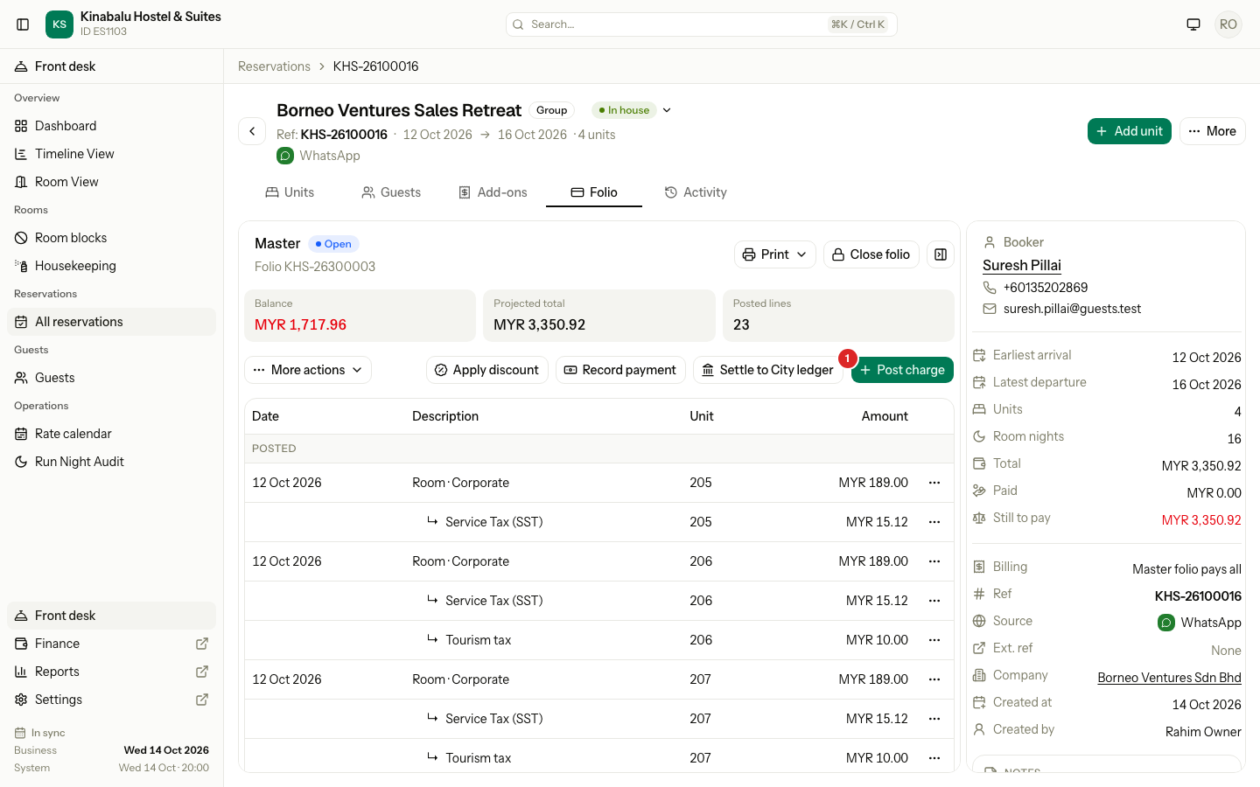This screenshot has width=1260, height=787.
Task: Open booker Suresh Pillai link
Action: 1021,265
